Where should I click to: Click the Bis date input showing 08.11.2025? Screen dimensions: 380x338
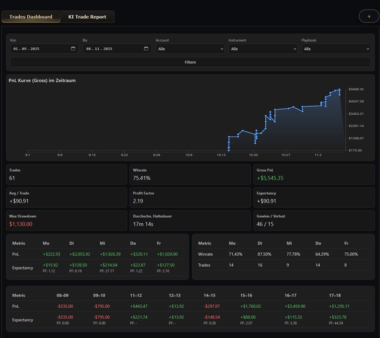tap(113, 48)
